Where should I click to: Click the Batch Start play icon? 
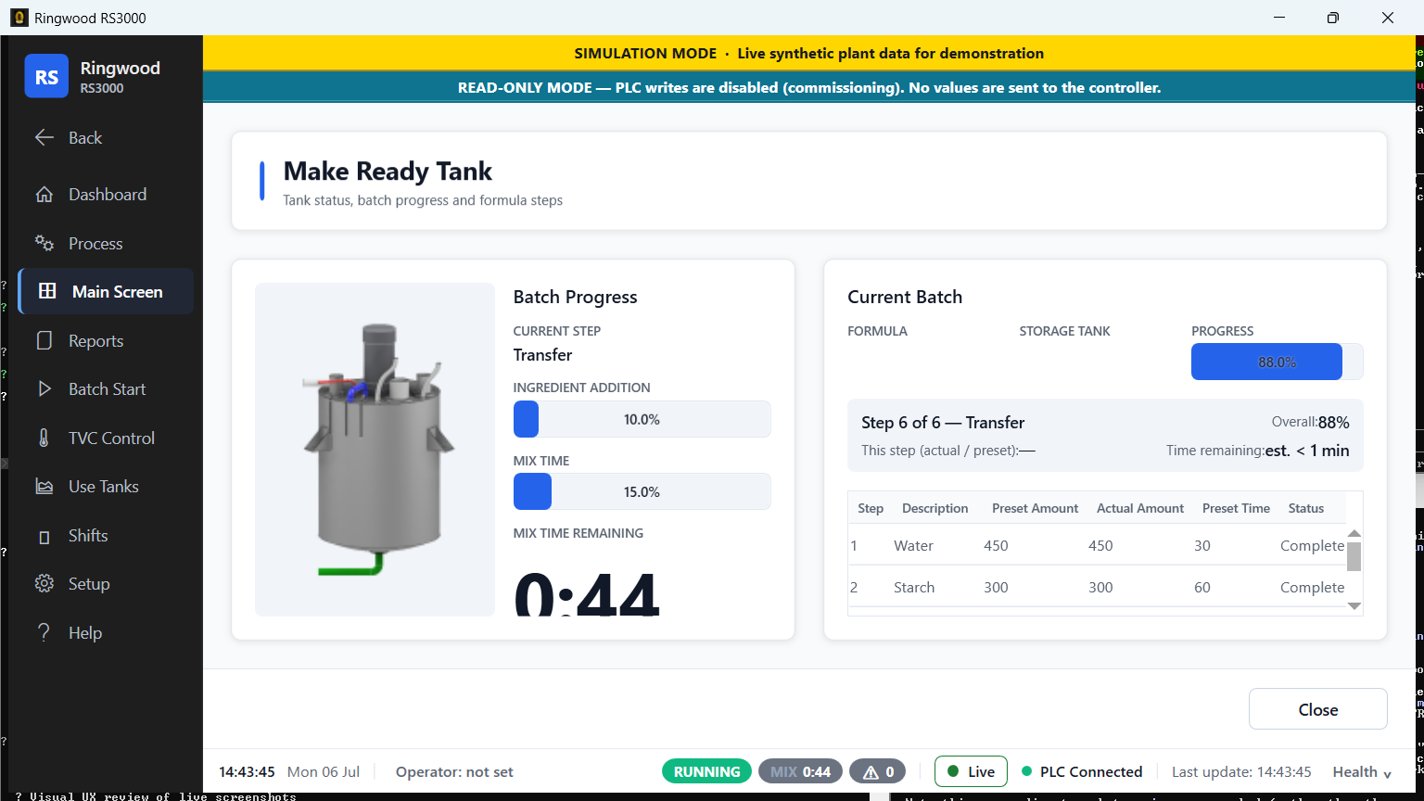tap(44, 389)
